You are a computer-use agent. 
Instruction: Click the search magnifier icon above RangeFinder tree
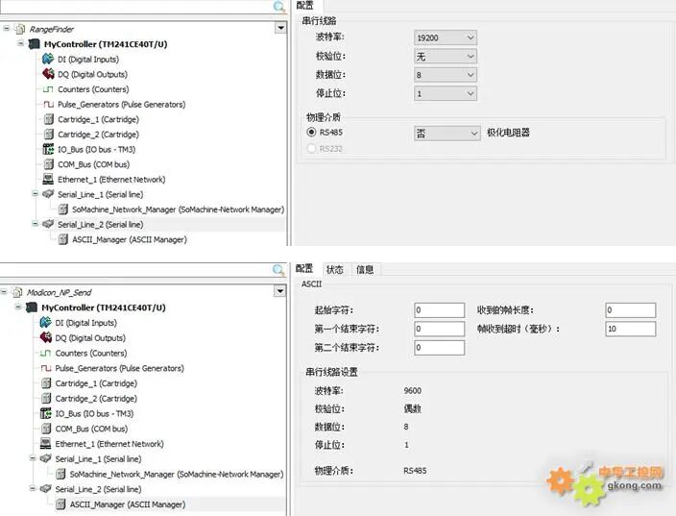pos(279,7)
